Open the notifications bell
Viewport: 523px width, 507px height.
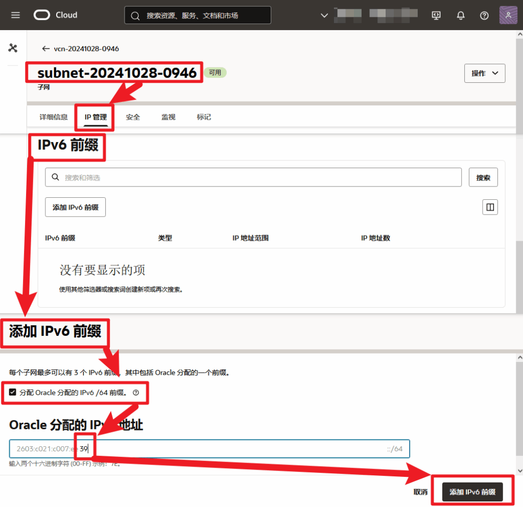coord(461,15)
